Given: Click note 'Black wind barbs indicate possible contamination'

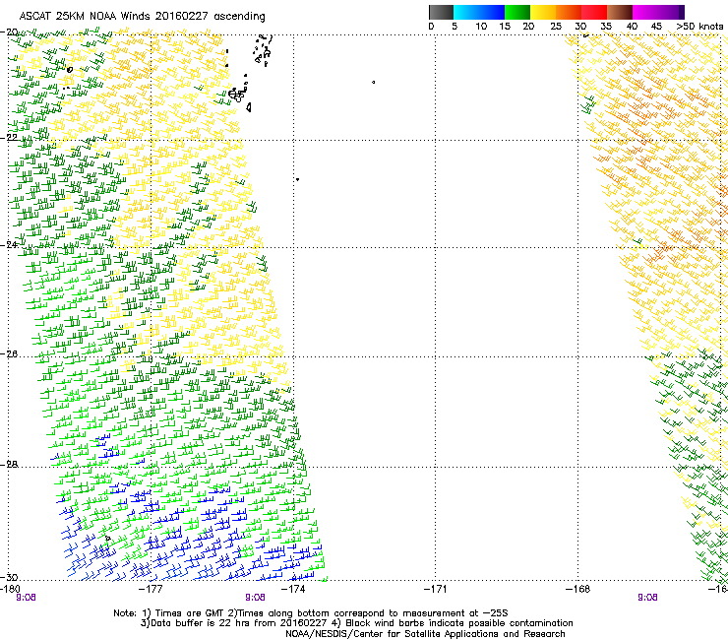Looking at the screenshot, I should [x=459, y=623].
